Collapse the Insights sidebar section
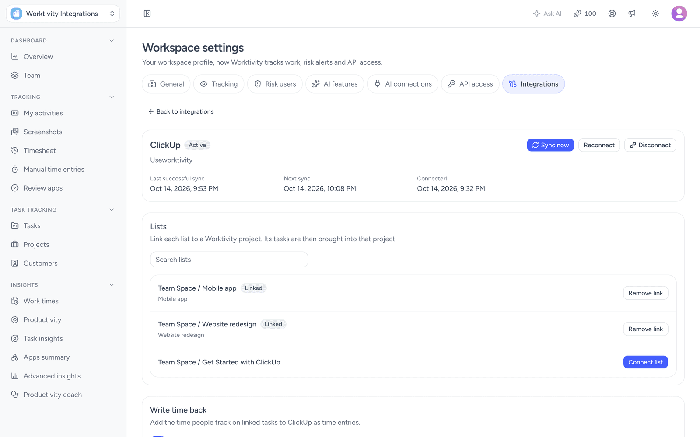 pyautogui.click(x=112, y=285)
